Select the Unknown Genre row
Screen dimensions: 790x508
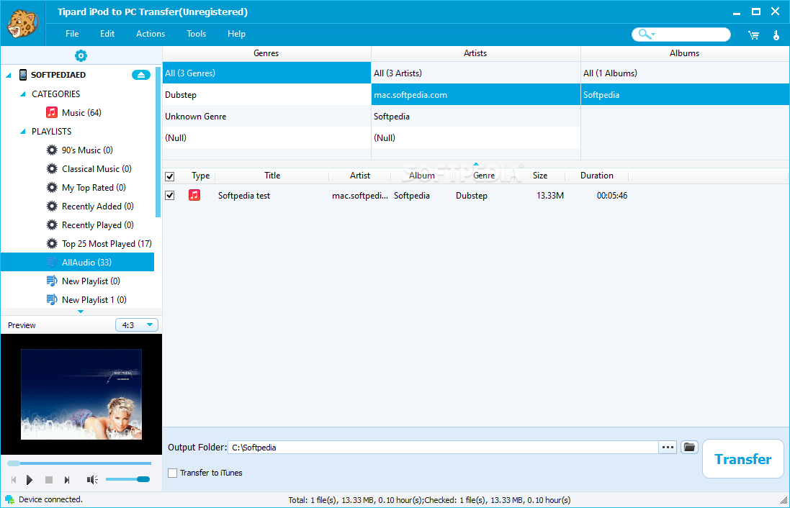pos(266,117)
